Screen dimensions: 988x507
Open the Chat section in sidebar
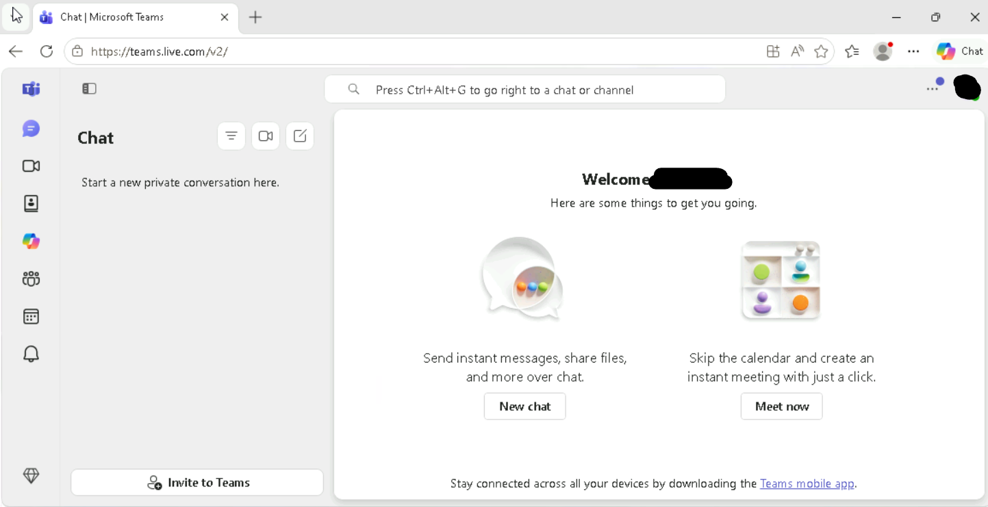(31, 129)
